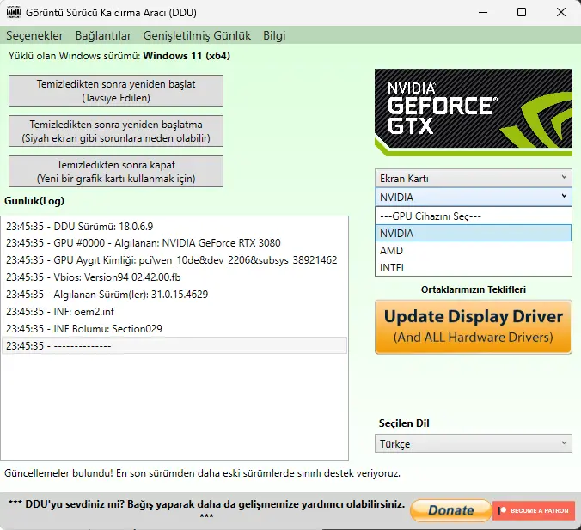Expand the Ekran Kartı device type dropdown
Image resolution: width=581 pixels, height=530 pixels.
(x=474, y=178)
